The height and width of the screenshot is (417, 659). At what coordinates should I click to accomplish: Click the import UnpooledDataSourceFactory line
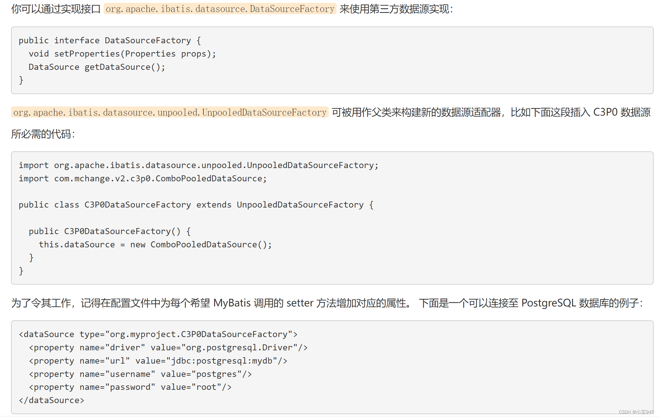click(x=198, y=165)
